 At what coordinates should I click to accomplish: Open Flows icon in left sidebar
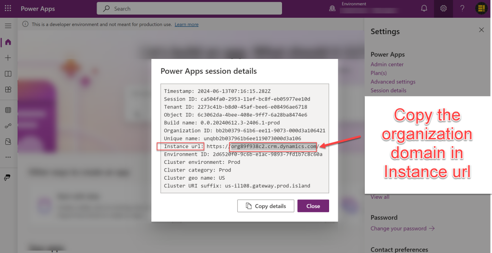8,126
